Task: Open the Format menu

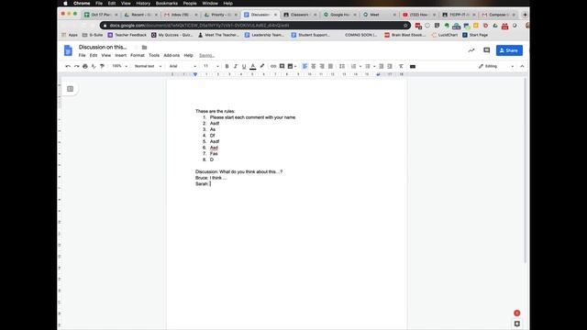Action: (138, 55)
